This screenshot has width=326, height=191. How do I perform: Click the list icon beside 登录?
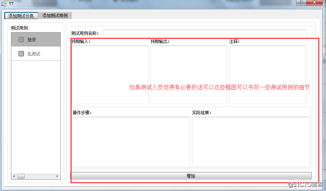pos(21,40)
